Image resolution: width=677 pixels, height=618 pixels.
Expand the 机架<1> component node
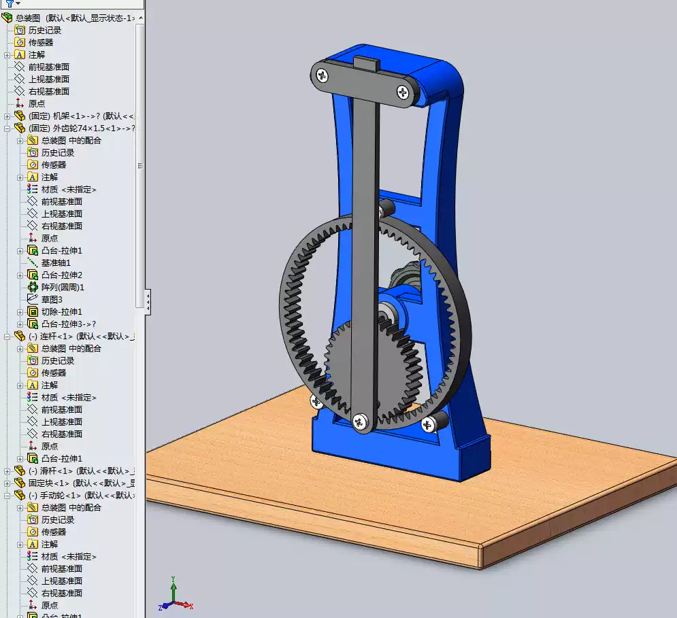(5, 116)
